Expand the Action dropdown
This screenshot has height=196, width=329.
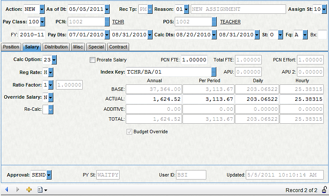coord(42,9)
